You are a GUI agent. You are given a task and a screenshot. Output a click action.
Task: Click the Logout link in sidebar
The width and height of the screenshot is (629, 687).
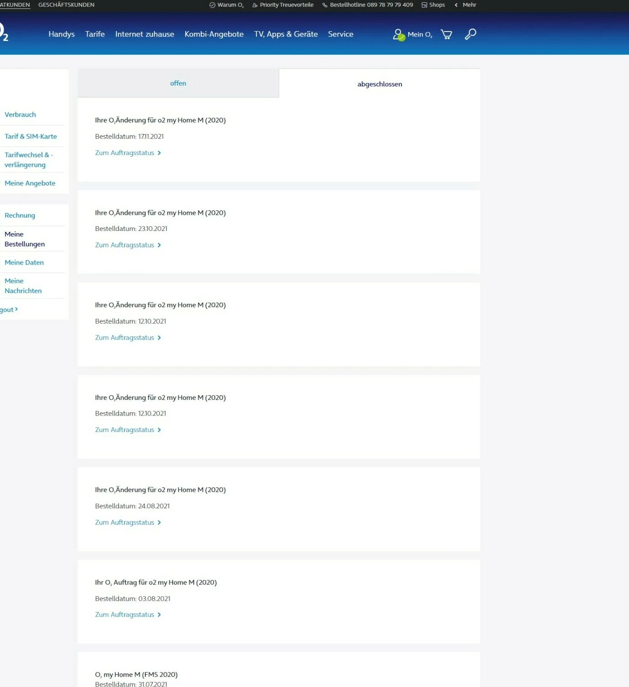[9, 310]
